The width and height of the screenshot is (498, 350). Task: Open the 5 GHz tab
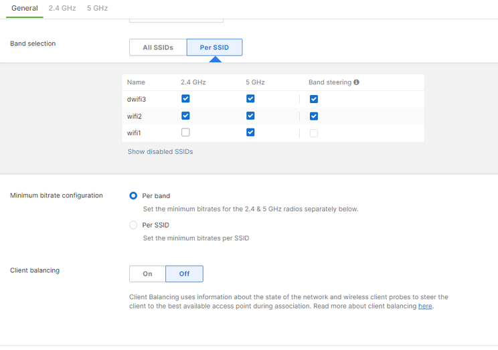coord(97,8)
